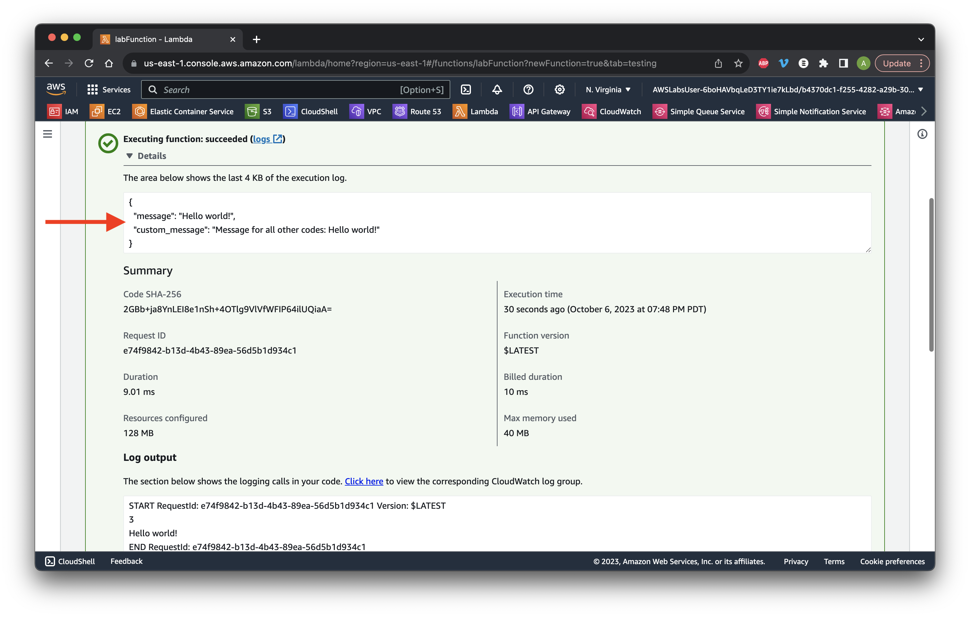
Task: Open the Terms link
Action: pyautogui.click(x=834, y=561)
